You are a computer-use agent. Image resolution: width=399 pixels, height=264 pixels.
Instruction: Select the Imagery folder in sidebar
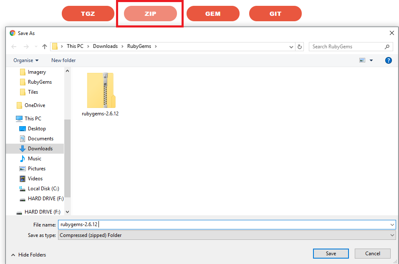37,72
